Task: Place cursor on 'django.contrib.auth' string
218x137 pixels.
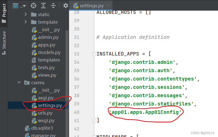Action: (141, 70)
